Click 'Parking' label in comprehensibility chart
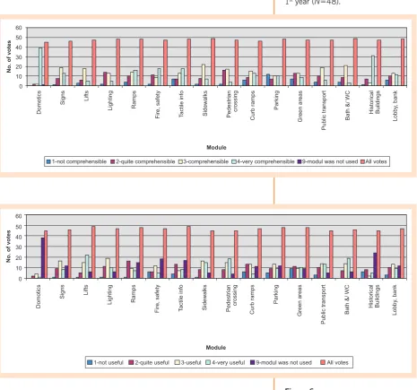Viewport: 417px width, 390px height. point(276,100)
